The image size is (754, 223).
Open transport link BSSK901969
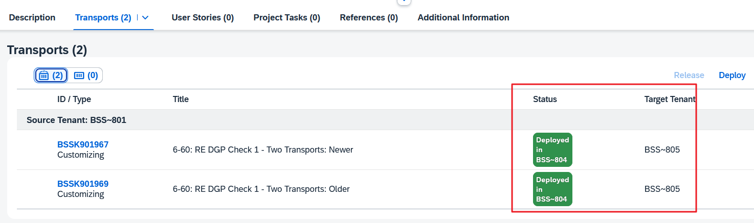(x=83, y=184)
